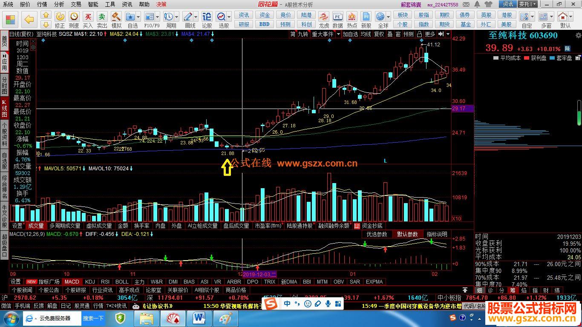Viewport: 582px width, 327px height.
Task: Toggle the 简 simplified view
Action: click(293, 34)
